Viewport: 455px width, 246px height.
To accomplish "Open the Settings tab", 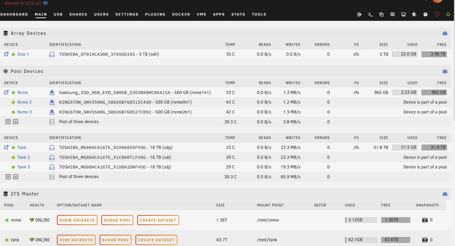I will coord(127,14).
